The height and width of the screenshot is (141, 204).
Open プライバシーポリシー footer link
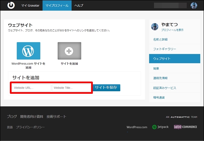pyautogui.click(x=30, y=127)
